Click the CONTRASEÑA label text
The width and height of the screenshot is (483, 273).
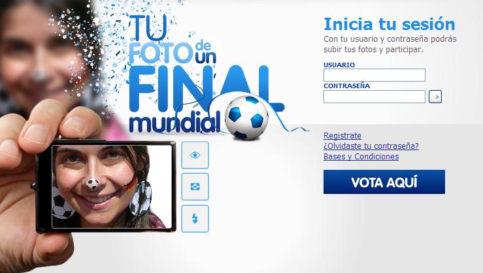pyautogui.click(x=346, y=86)
